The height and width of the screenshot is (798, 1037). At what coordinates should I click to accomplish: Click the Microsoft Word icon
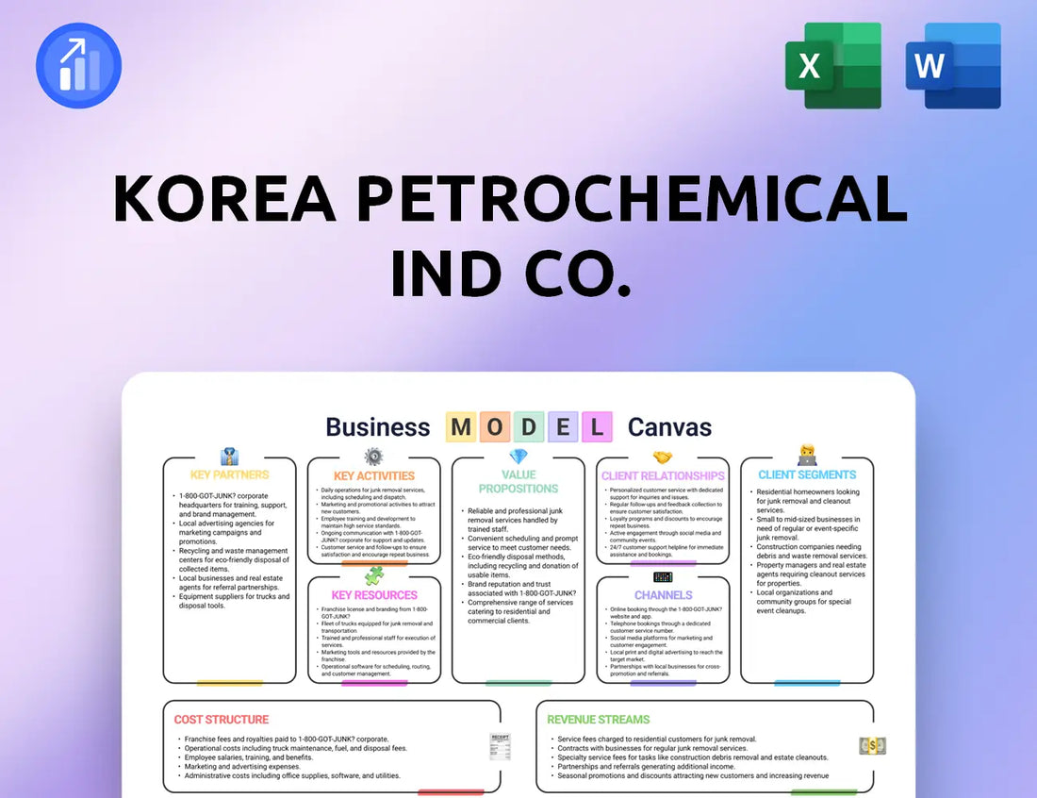pos(953,65)
